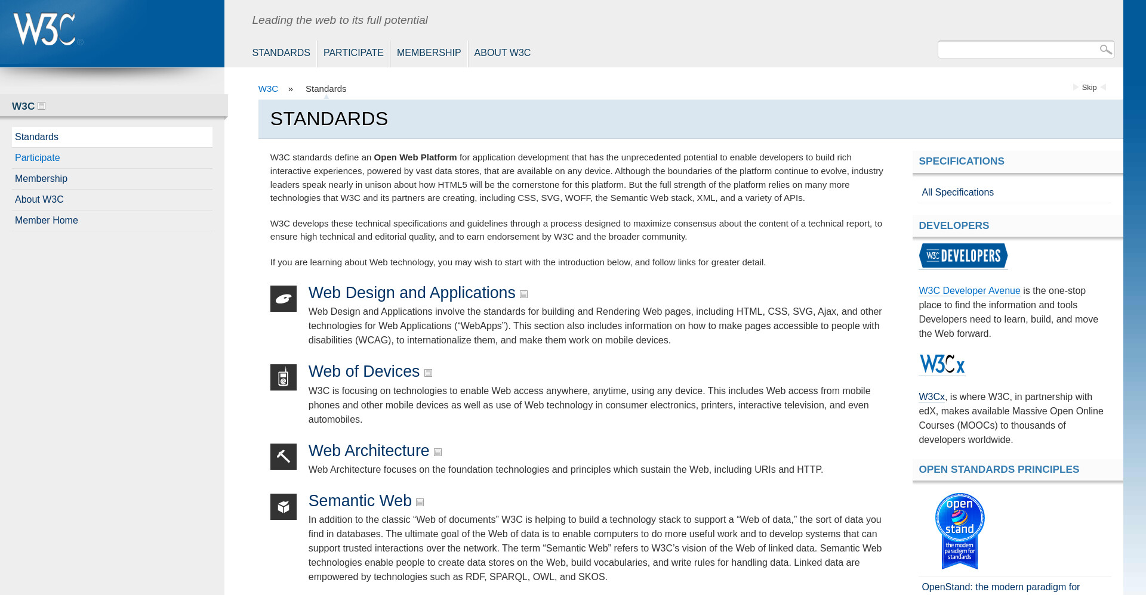Image resolution: width=1146 pixels, height=595 pixels.
Task: Open the OpenStand badge image
Action: 960,531
